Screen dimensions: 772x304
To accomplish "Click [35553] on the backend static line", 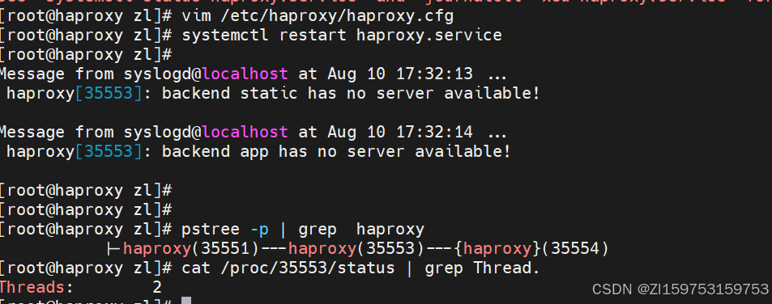I will point(109,93).
